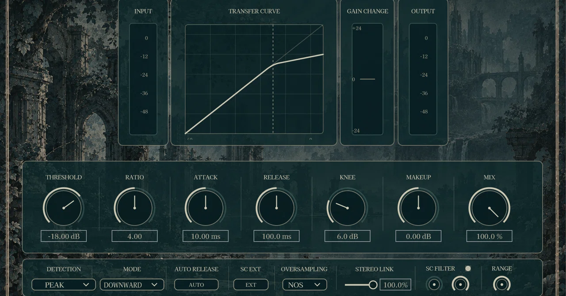Click the 0.00 dB makeup value field
The height and width of the screenshot is (296, 566).
click(x=418, y=236)
